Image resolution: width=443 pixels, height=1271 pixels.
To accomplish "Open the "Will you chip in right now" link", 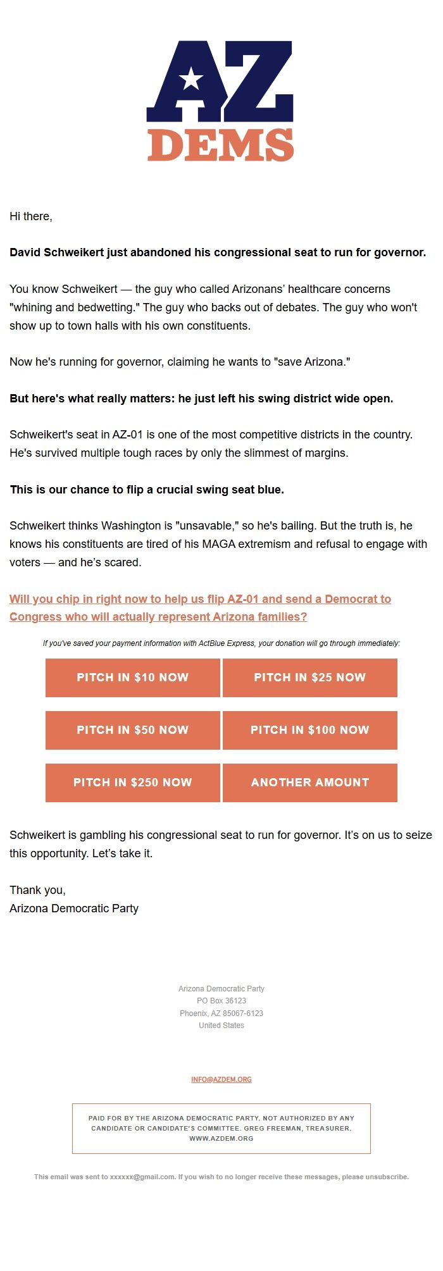I will click(200, 607).
